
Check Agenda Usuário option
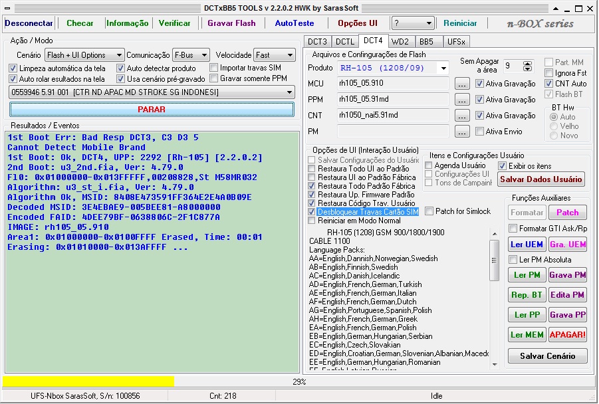(x=429, y=165)
